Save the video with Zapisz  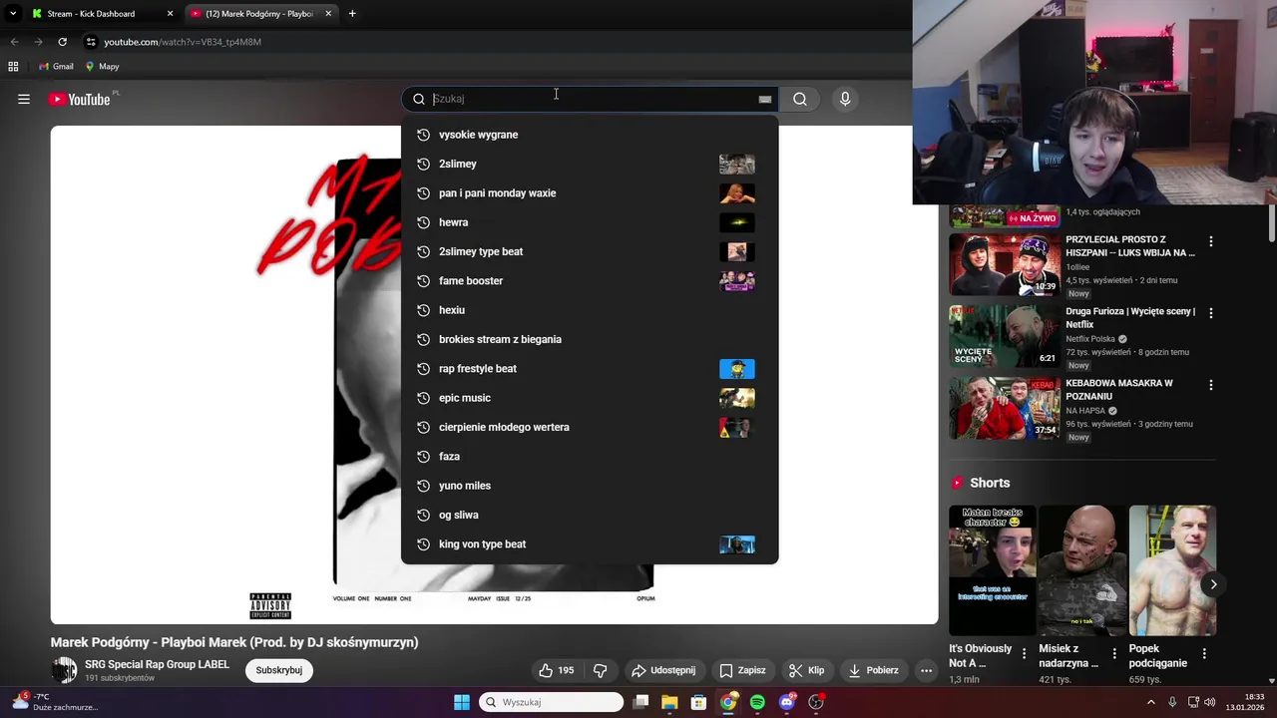742,670
